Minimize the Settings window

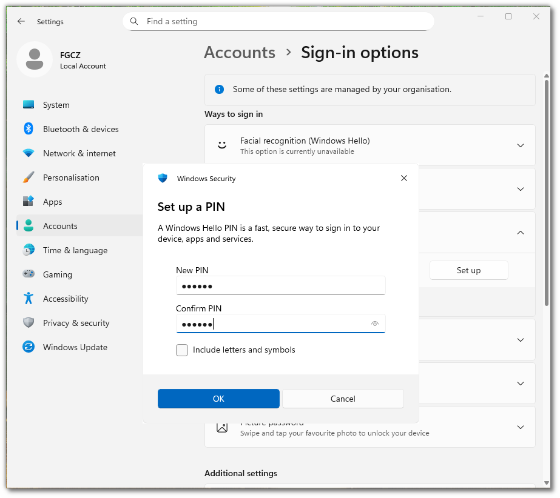point(481,16)
